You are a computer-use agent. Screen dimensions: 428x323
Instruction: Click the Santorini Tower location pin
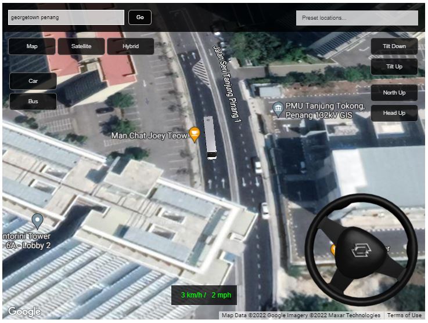37,221
